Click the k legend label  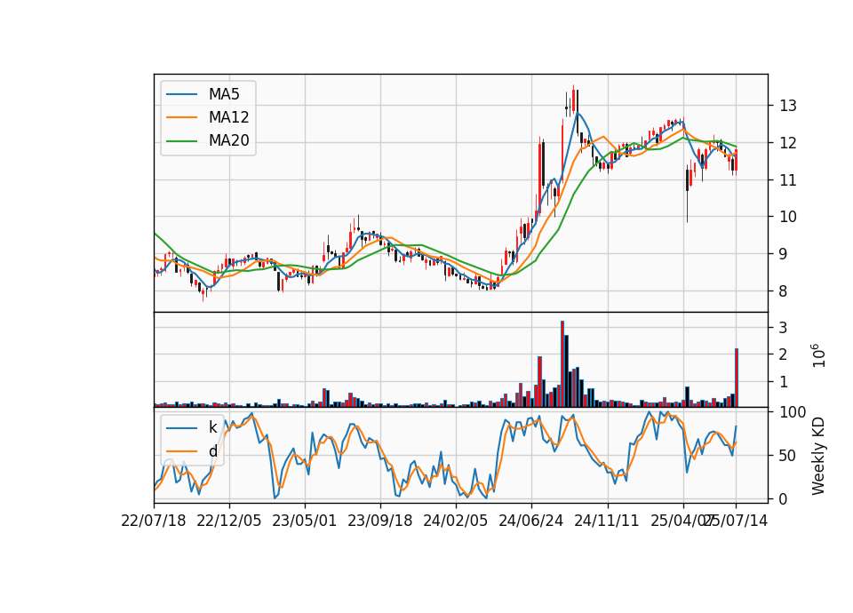tap(212, 427)
